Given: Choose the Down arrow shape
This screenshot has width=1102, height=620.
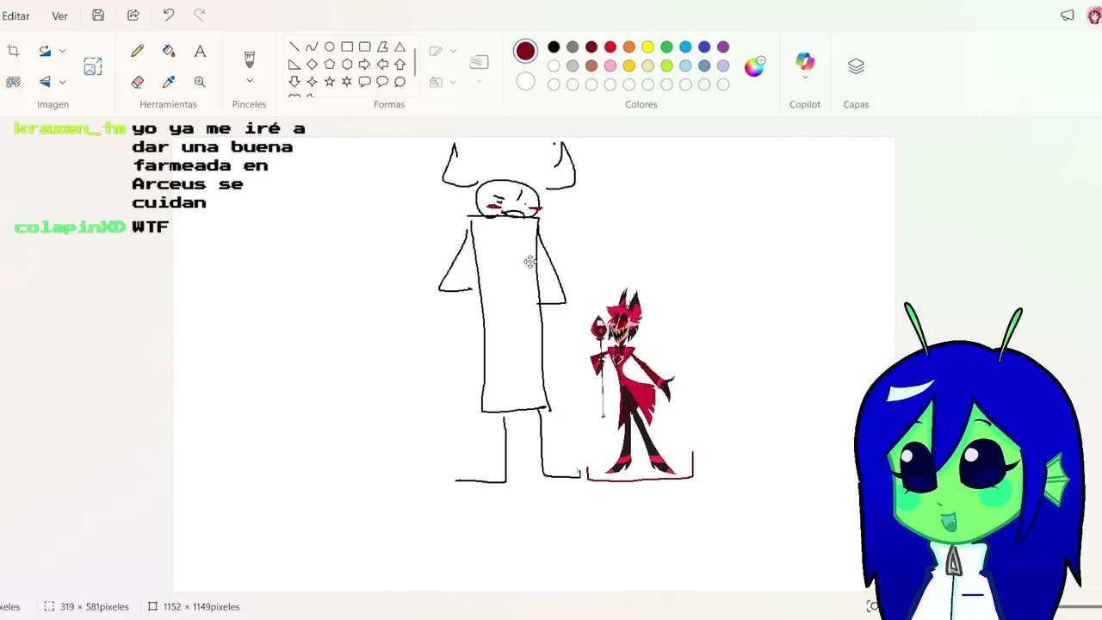Looking at the screenshot, I should 294,82.
